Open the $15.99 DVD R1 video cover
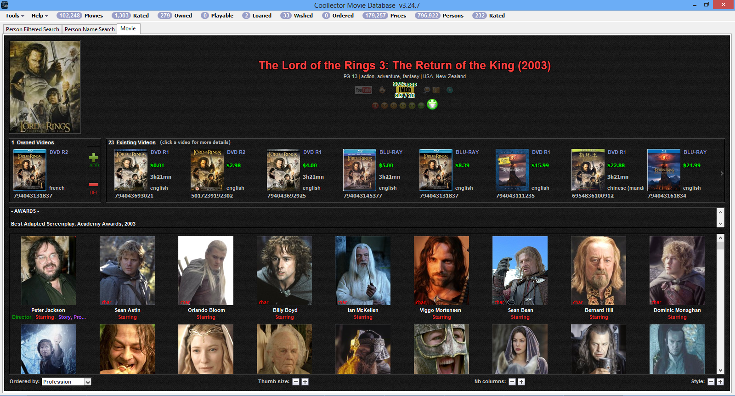This screenshot has height=396, width=735. pyautogui.click(x=512, y=170)
